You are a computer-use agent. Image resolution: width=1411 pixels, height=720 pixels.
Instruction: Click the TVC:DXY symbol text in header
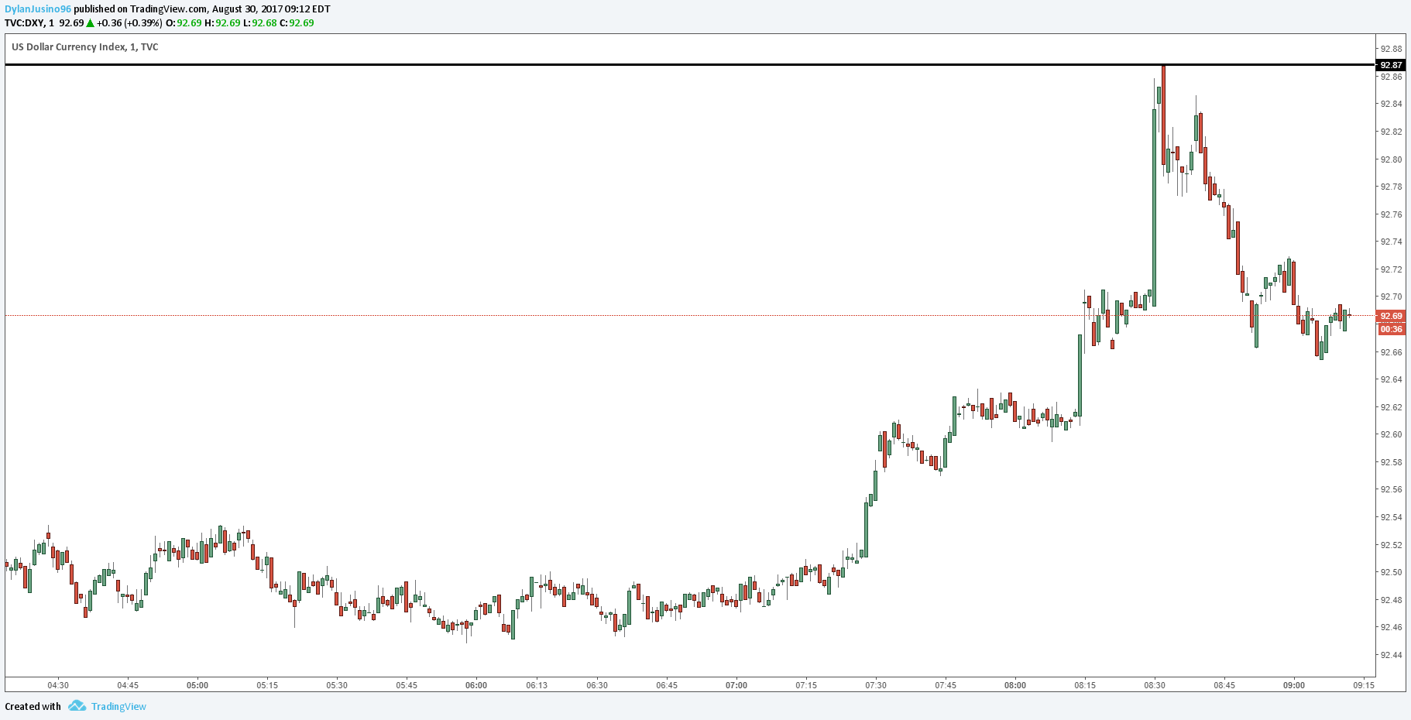23,23
